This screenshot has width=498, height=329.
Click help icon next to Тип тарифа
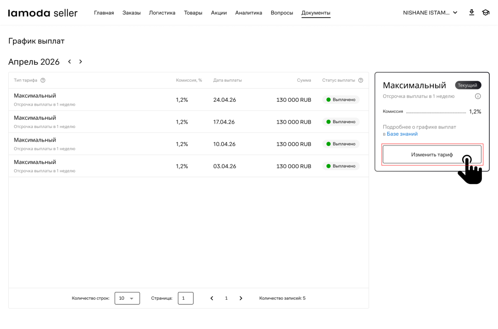(43, 80)
